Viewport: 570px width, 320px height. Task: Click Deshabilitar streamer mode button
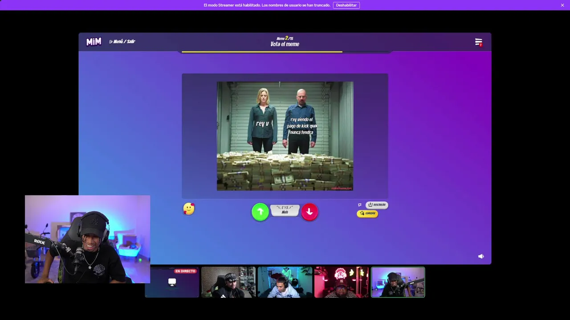346,5
